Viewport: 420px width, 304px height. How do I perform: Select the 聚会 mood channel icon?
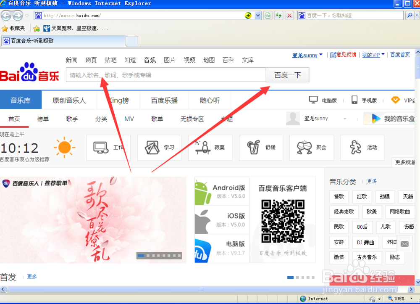click(304, 148)
